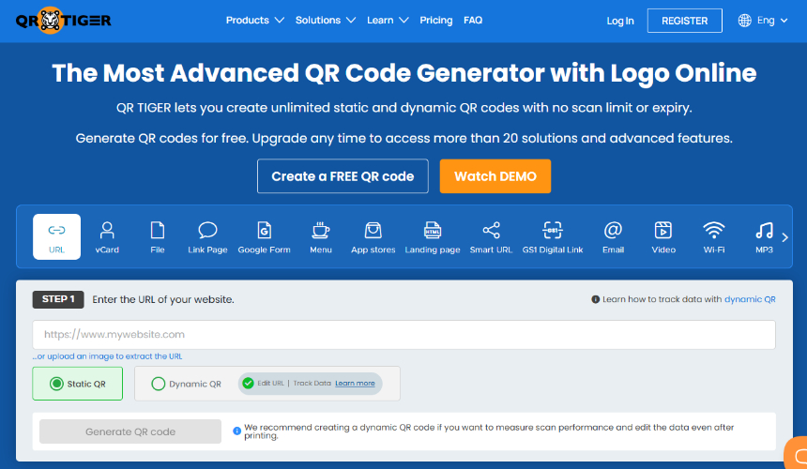This screenshot has width=807, height=469.
Task: Select the URL QR type icon
Action: click(x=56, y=236)
